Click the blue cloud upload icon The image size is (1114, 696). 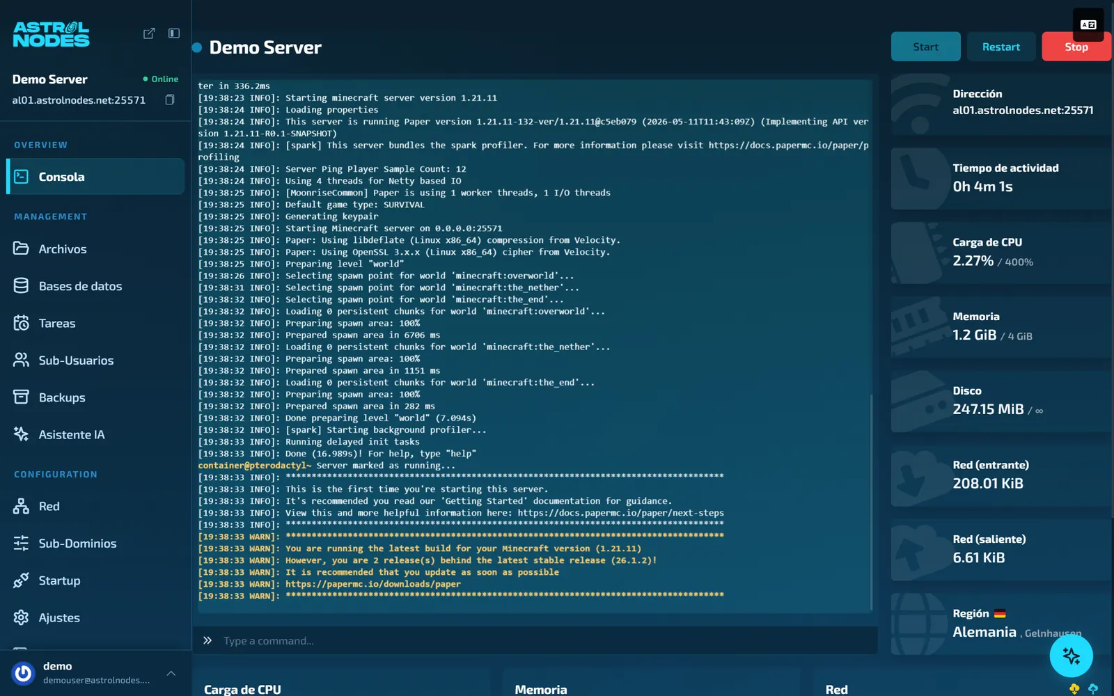(x=1093, y=688)
